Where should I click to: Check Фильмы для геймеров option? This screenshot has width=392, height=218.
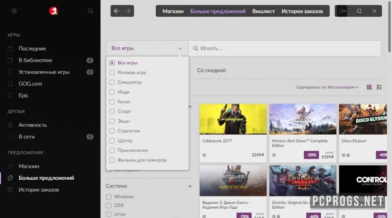[112, 160]
